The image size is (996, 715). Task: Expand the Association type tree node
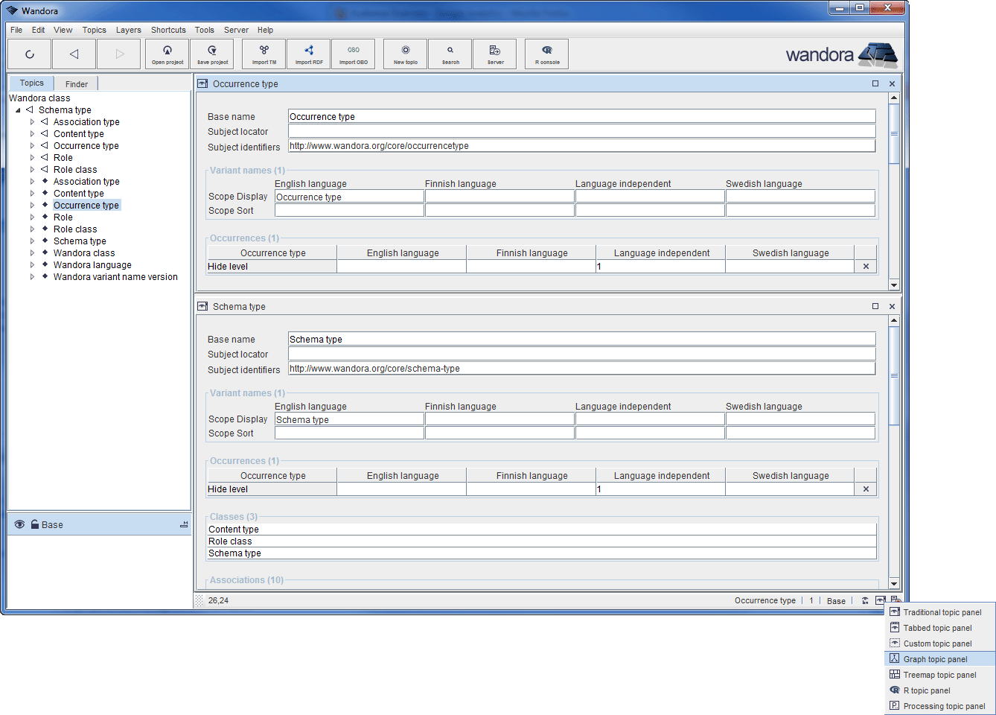[x=32, y=121]
